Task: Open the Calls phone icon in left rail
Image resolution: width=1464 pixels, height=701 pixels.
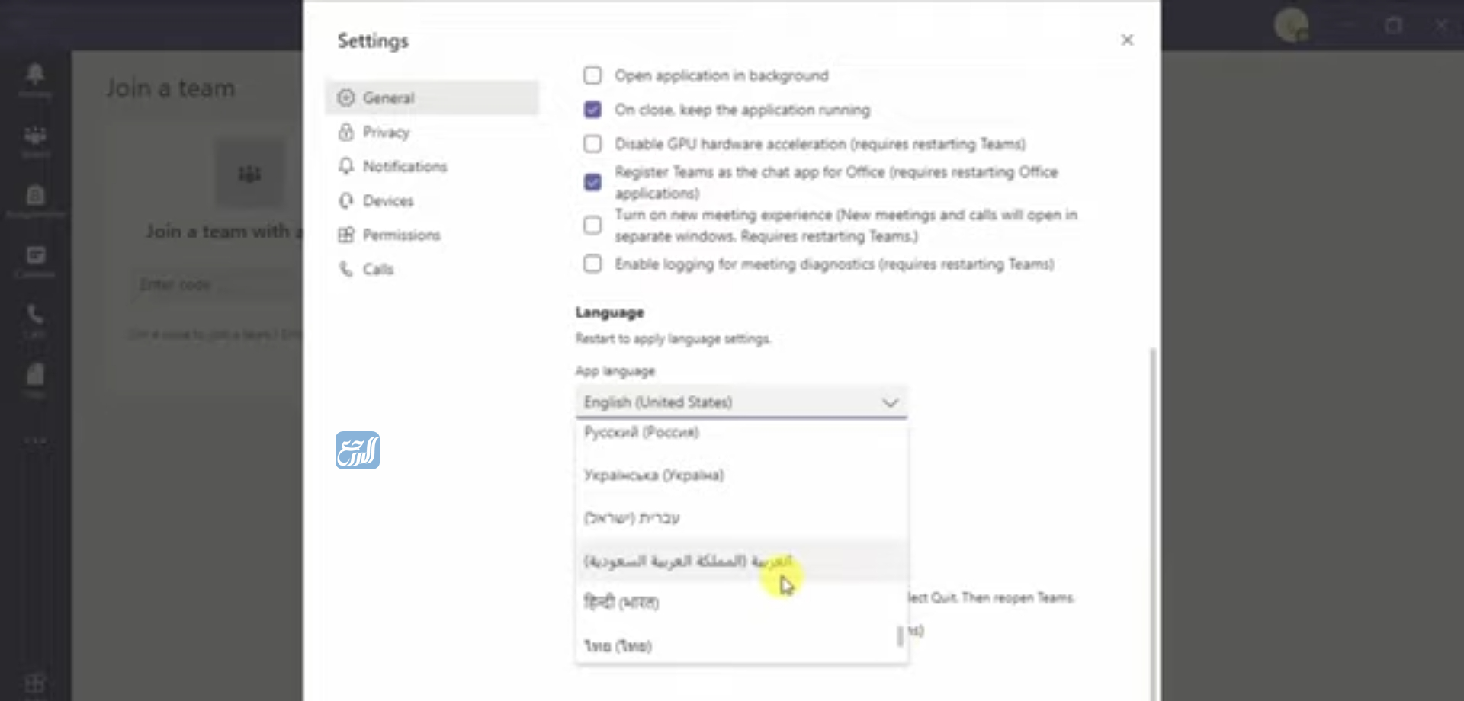Action: coord(35,315)
